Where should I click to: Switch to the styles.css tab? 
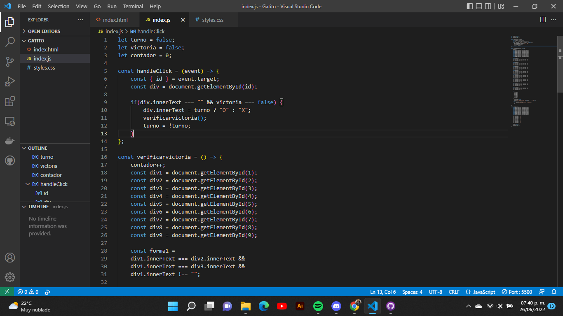[213, 20]
